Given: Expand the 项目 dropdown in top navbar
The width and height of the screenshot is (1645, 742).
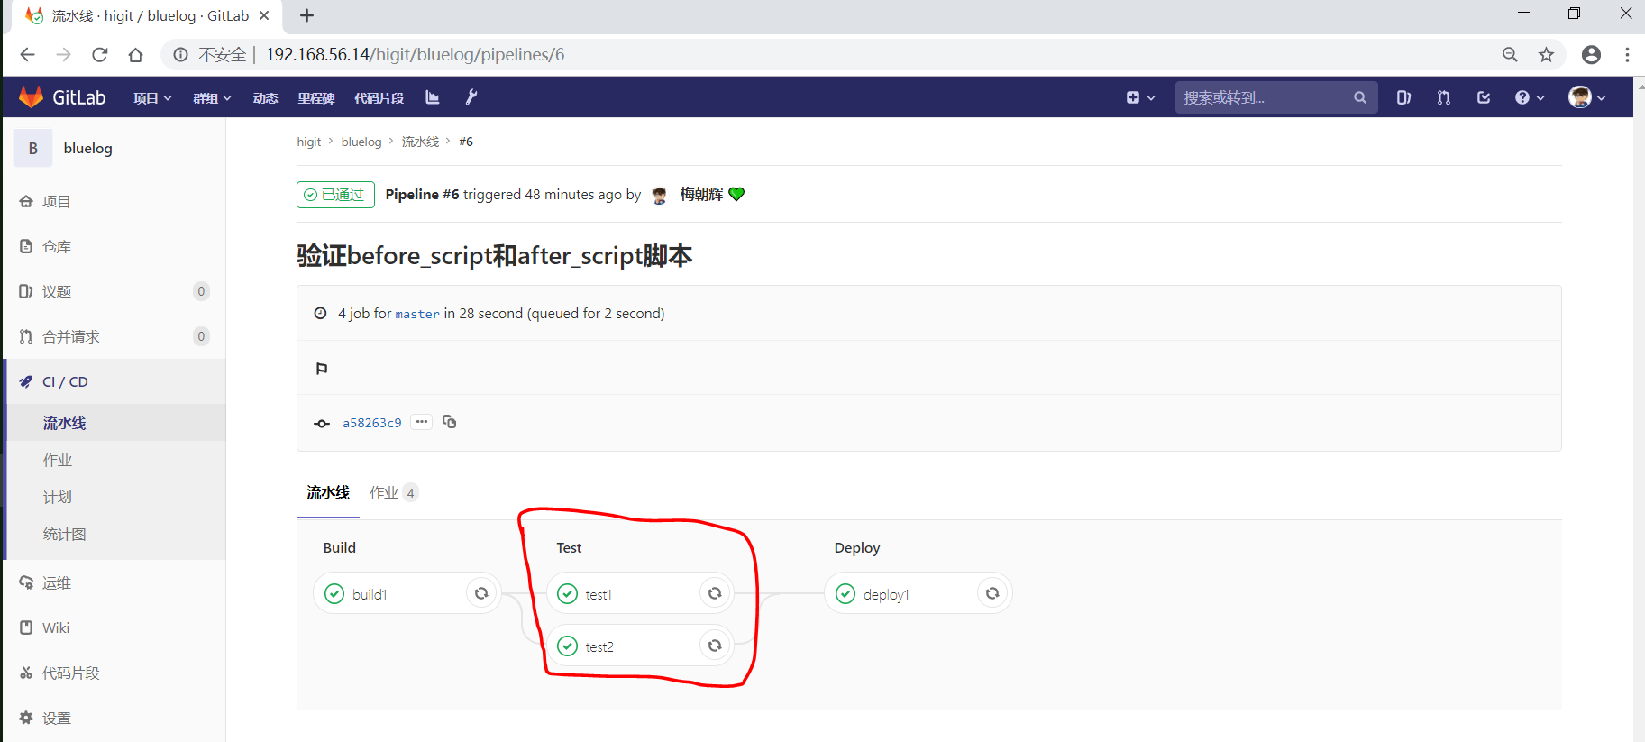Looking at the screenshot, I should 151,98.
